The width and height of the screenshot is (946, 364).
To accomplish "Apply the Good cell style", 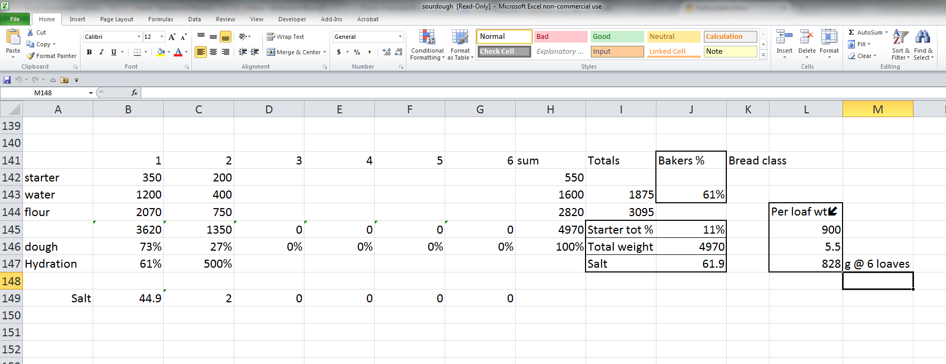I will pyautogui.click(x=617, y=36).
